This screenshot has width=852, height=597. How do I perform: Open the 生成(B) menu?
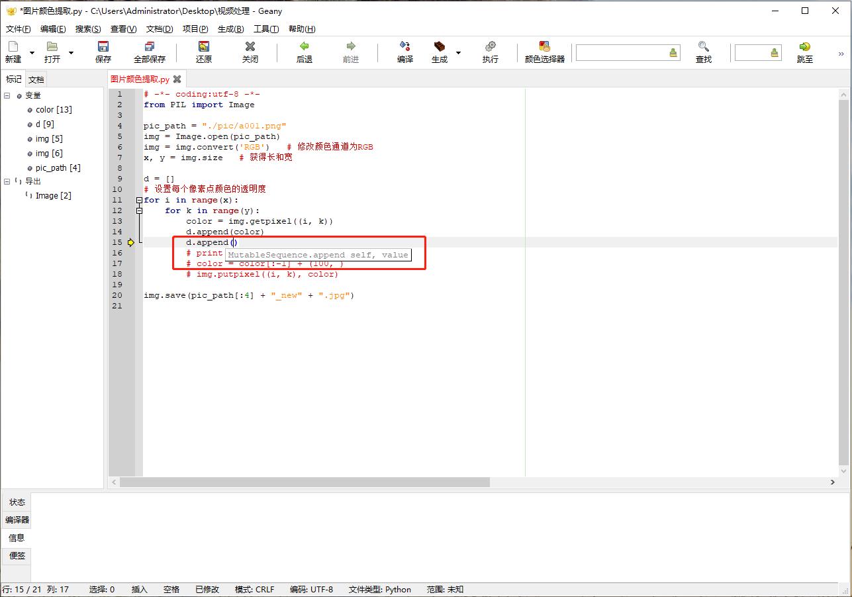coord(230,29)
